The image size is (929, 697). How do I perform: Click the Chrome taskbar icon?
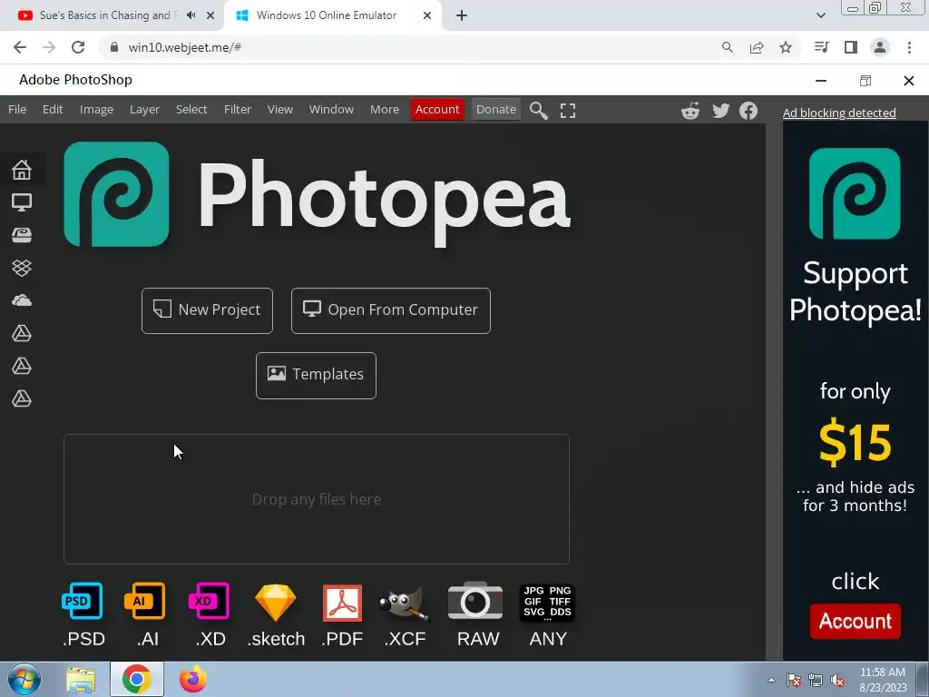(x=137, y=680)
